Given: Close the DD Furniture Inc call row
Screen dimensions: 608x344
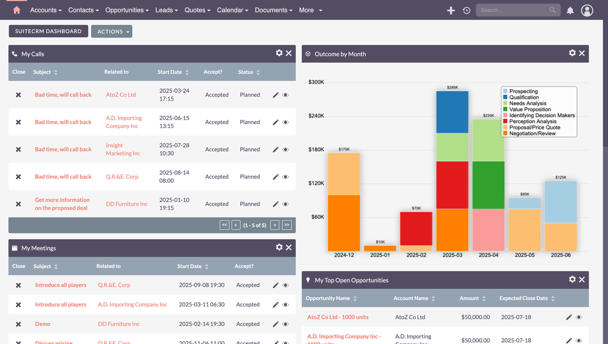Looking at the screenshot, I should click(x=19, y=204).
